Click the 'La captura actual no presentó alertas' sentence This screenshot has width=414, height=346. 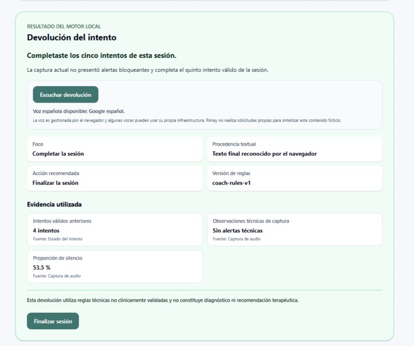[x=148, y=70]
